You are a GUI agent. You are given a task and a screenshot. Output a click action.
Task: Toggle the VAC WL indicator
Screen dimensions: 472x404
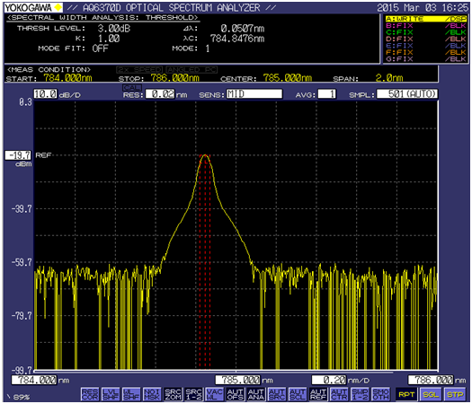tap(214, 394)
